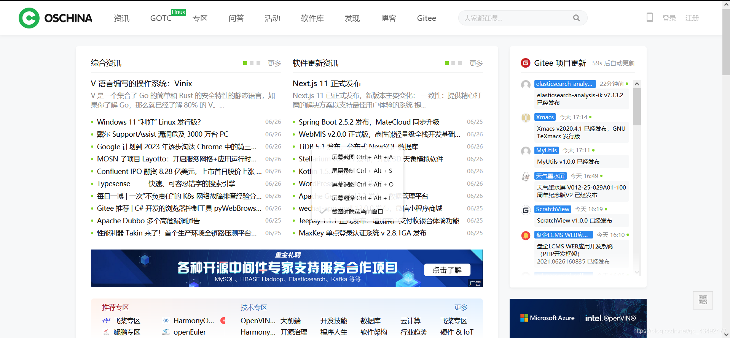Click the Xmacs project tag
730x338 pixels.
(x=545, y=117)
